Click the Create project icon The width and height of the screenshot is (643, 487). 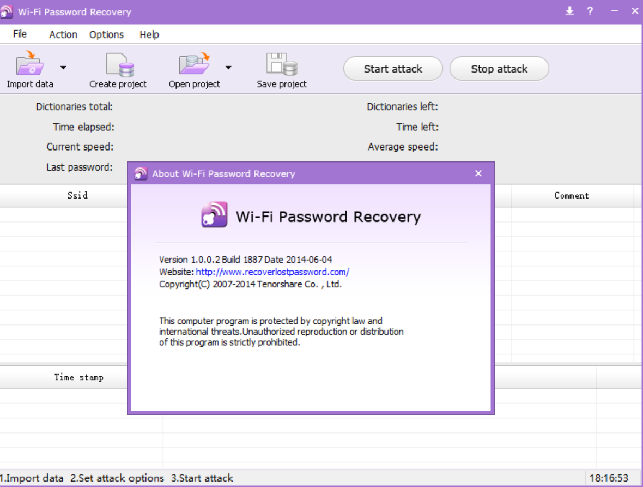(x=120, y=65)
